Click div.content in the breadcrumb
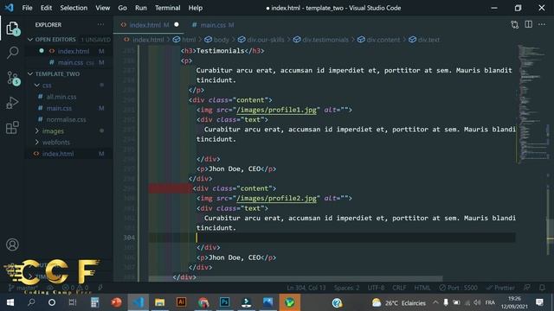 [383, 40]
